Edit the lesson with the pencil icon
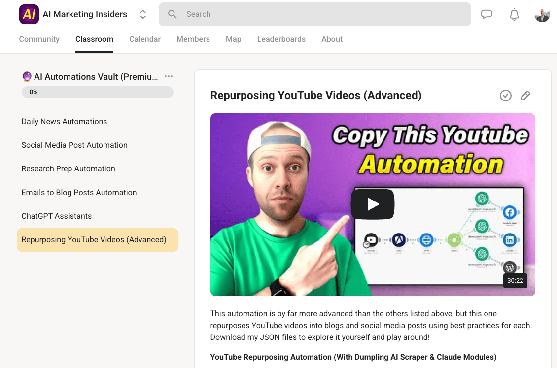The image size is (557, 368). 525,96
